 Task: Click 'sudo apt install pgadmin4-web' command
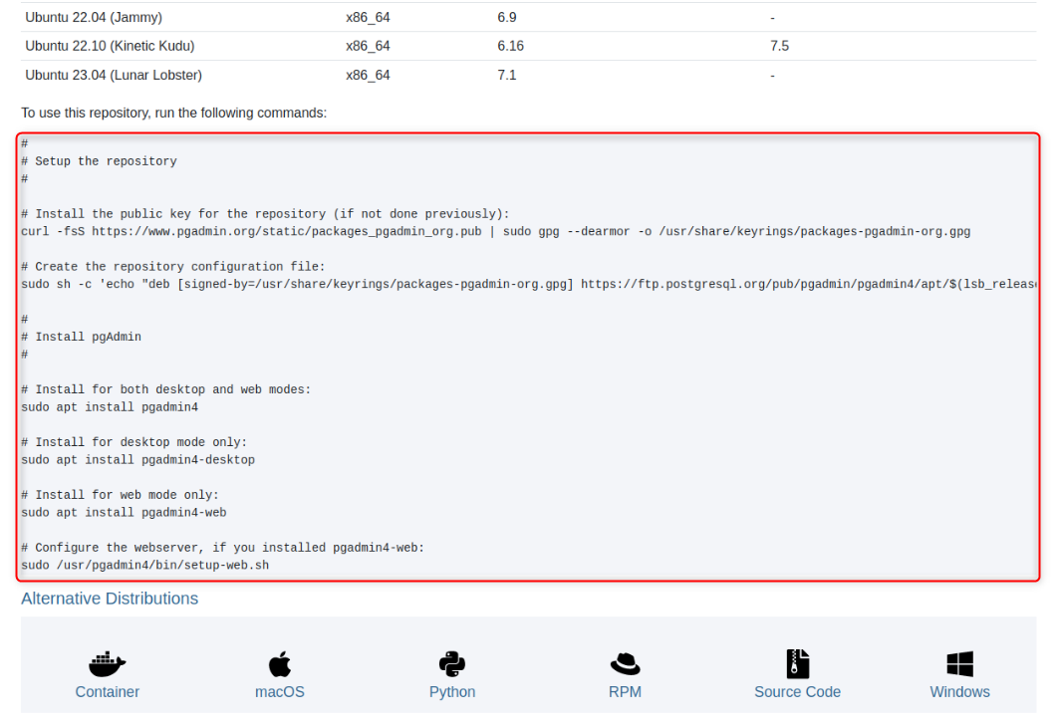[x=124, y=513]
